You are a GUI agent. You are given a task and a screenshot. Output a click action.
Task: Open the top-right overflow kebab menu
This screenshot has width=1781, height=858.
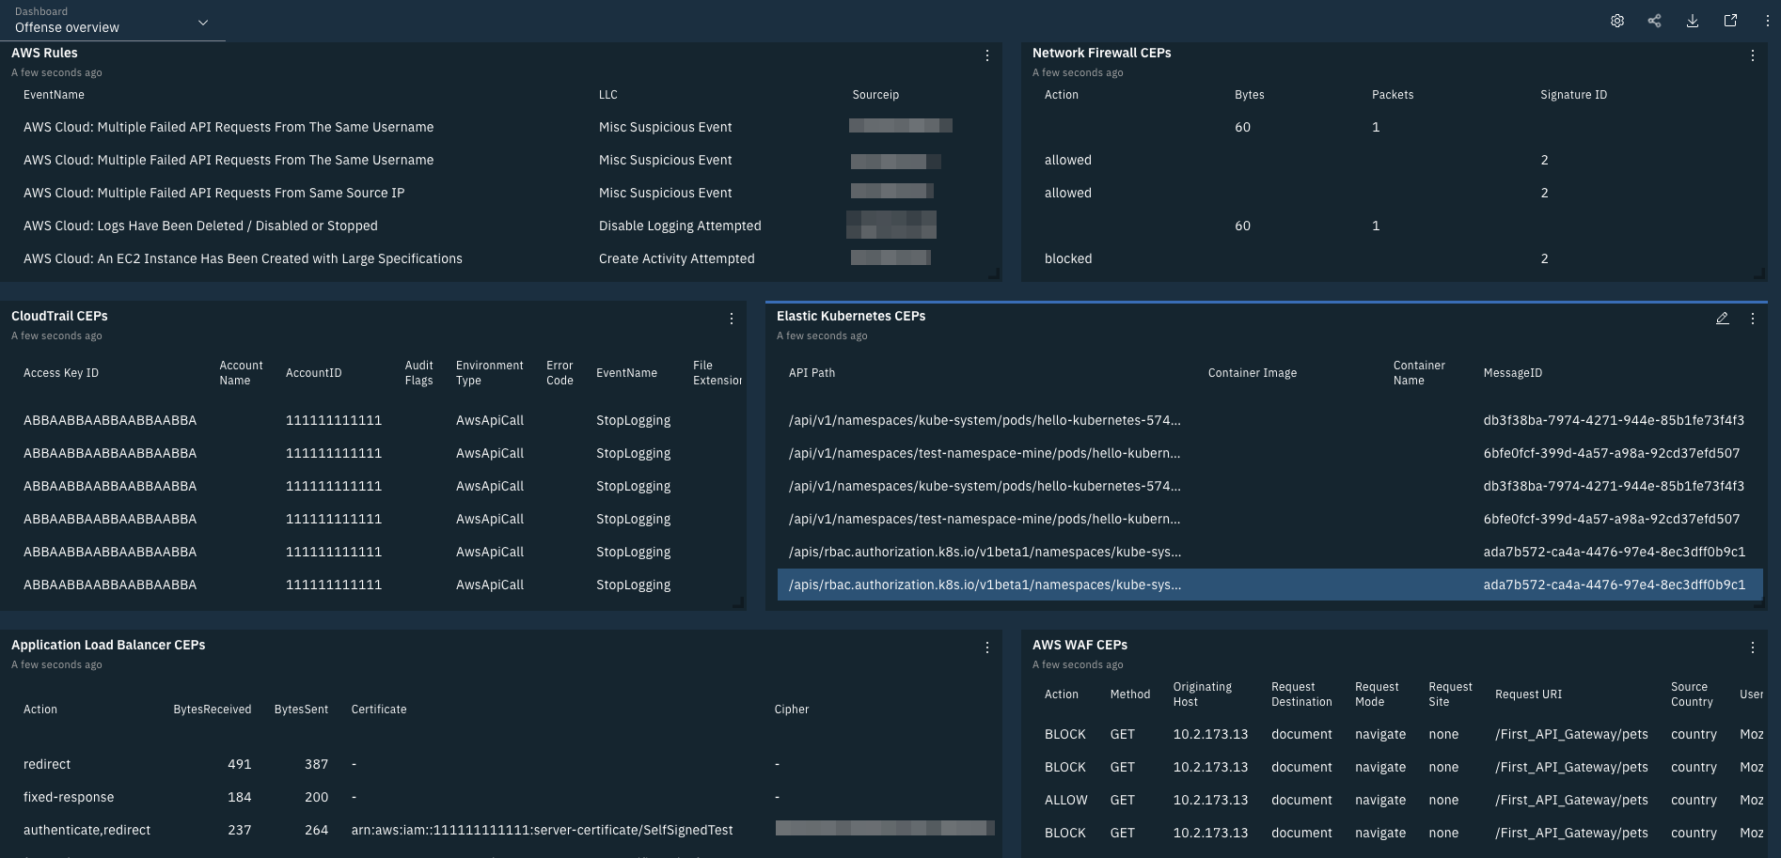1767,20
